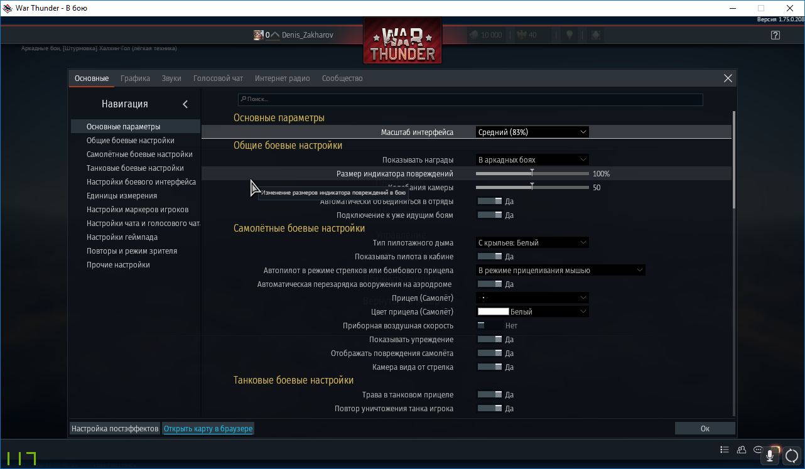Click the 'Размер индикатора повреждений' slider

(x=532, y=174)
